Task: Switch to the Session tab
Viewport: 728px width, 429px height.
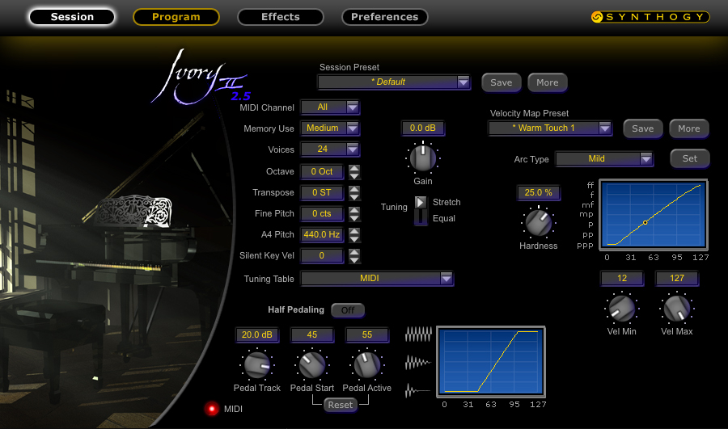Action: coord(72,17)
